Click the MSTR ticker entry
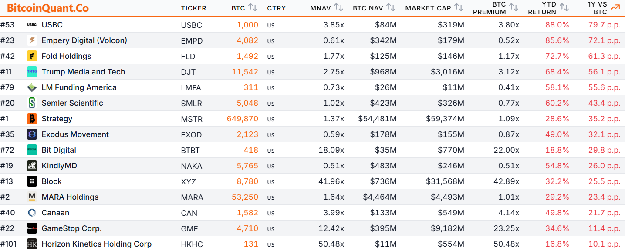 (193, 118)
